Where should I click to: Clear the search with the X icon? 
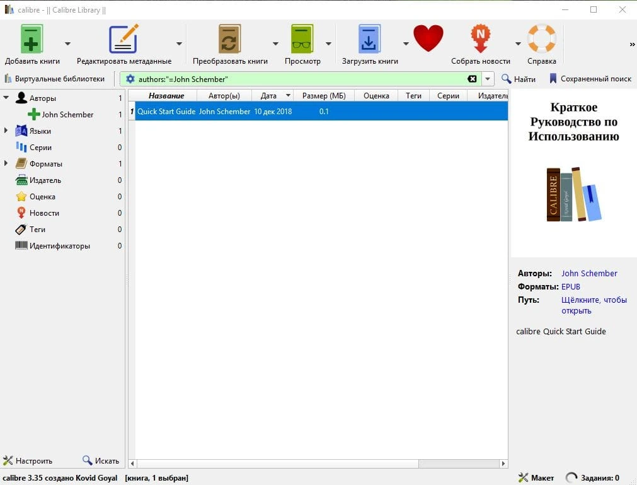[x=472, y=79]
